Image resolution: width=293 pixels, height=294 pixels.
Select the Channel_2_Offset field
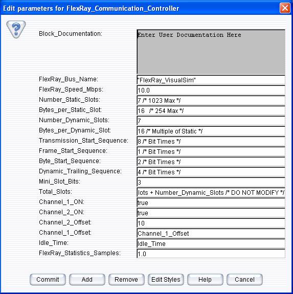[x=211, y=223]
